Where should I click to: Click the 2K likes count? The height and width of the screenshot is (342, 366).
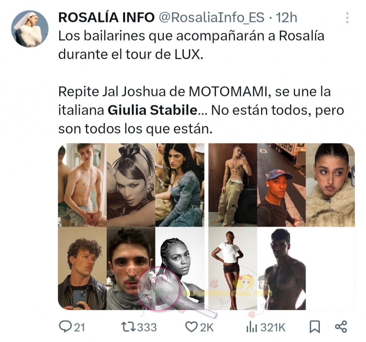[207, 327]
